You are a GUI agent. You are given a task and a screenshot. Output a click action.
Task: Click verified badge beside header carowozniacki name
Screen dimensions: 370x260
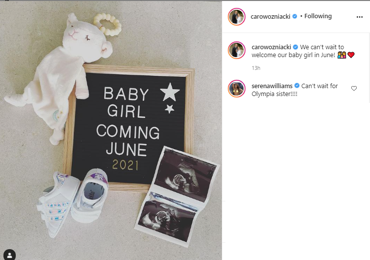click(295, 16)
